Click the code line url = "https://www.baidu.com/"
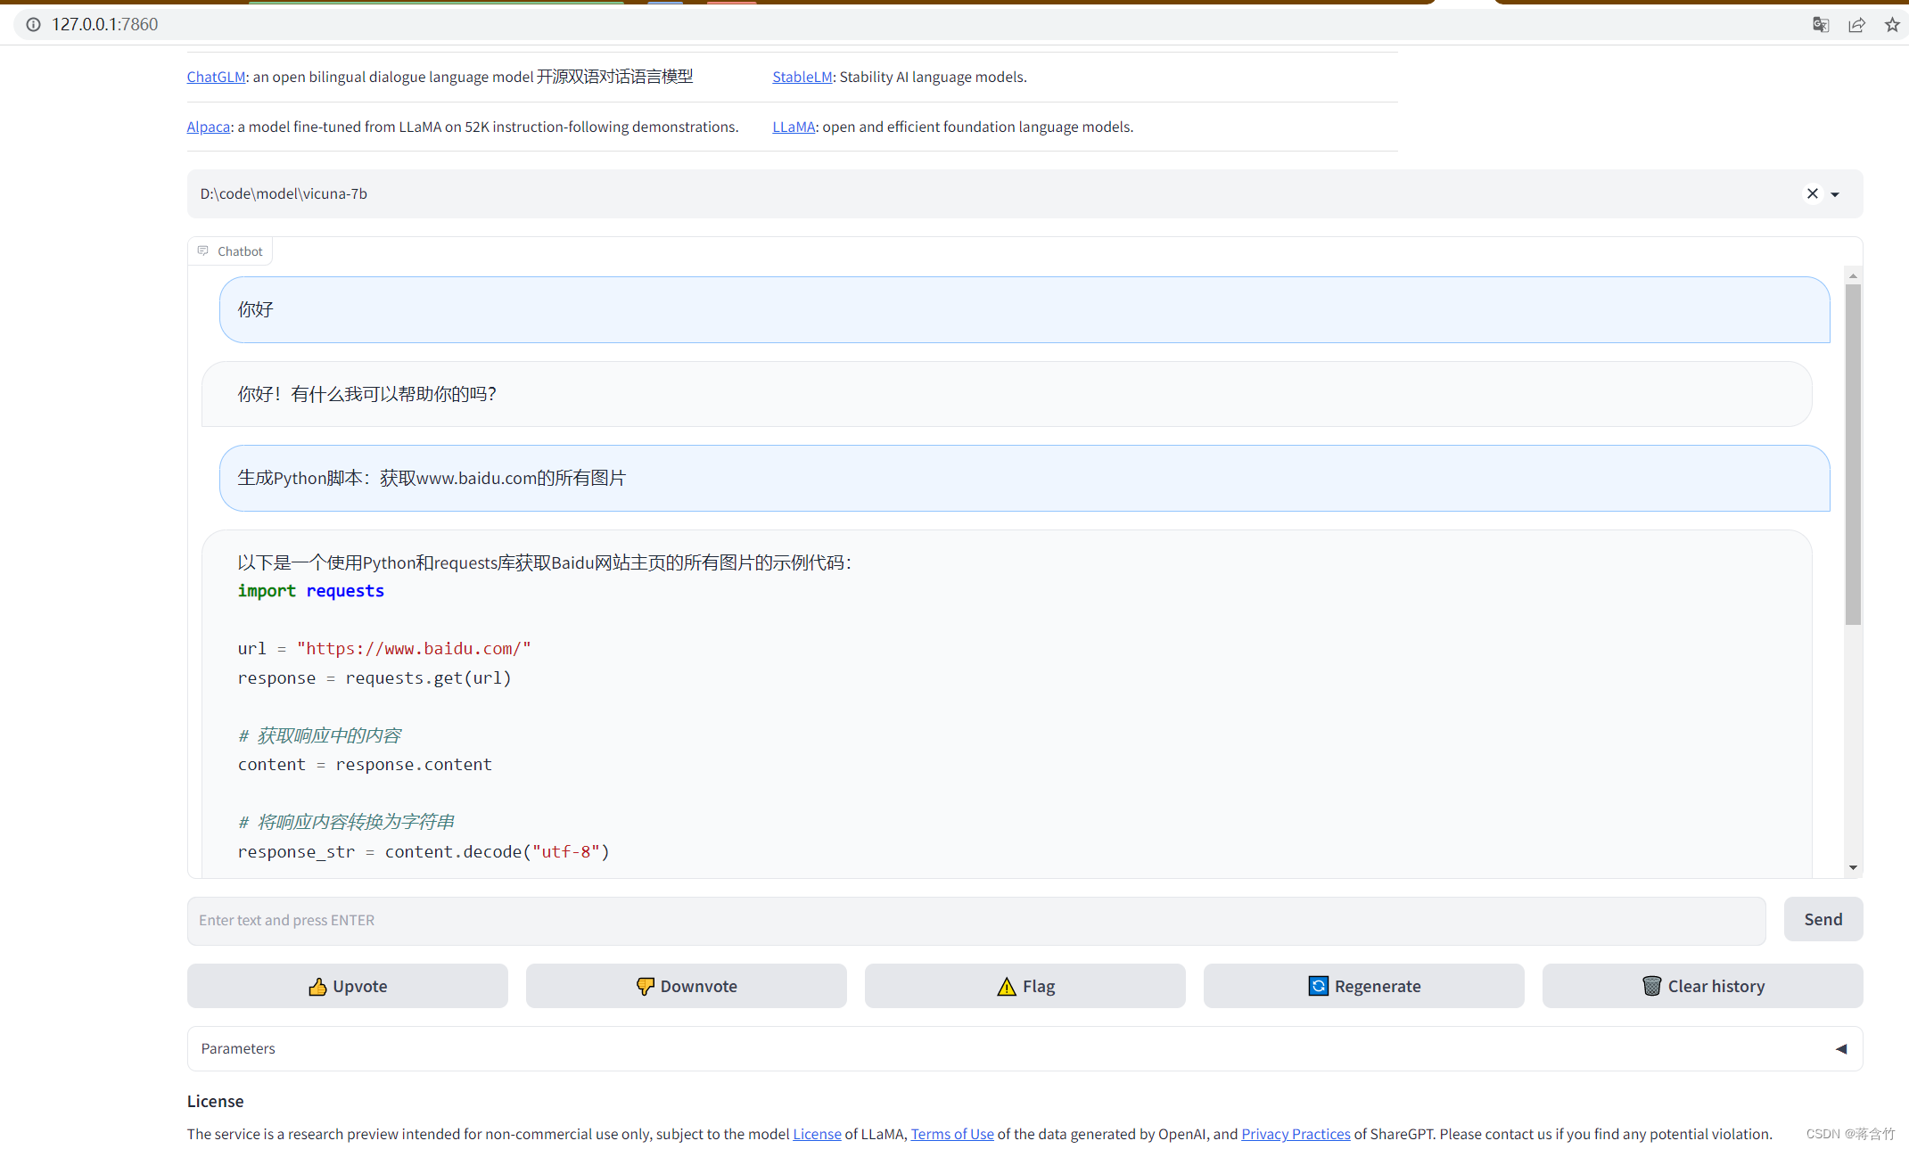Screen dimensions: 1909x1149 384,649
